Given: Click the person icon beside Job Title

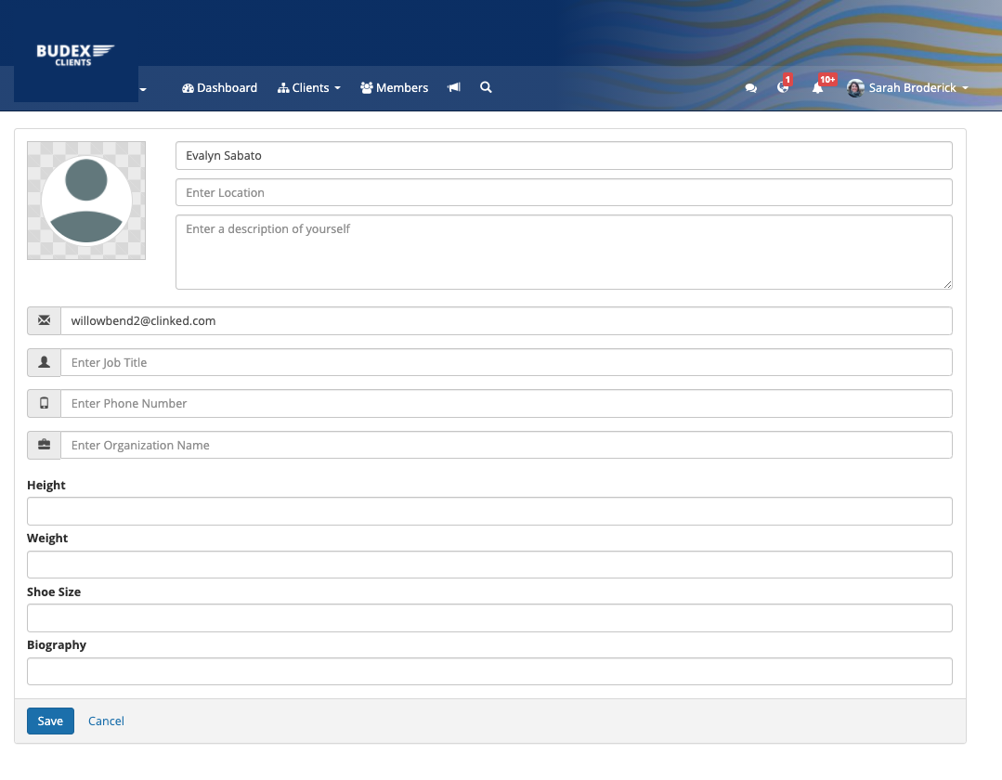Looking at the screenshot, I should pyautogui.click(x=44, y=362).
